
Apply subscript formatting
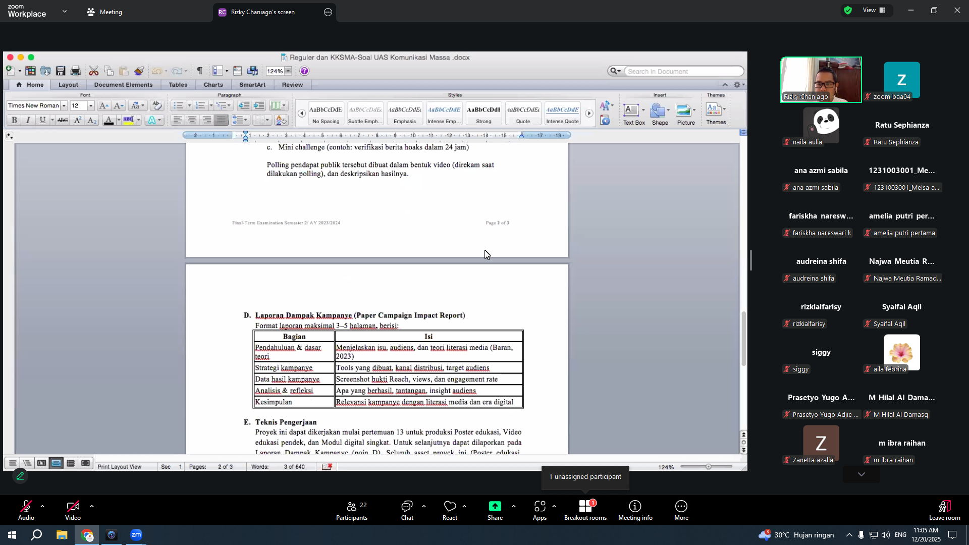click(92, 120)
